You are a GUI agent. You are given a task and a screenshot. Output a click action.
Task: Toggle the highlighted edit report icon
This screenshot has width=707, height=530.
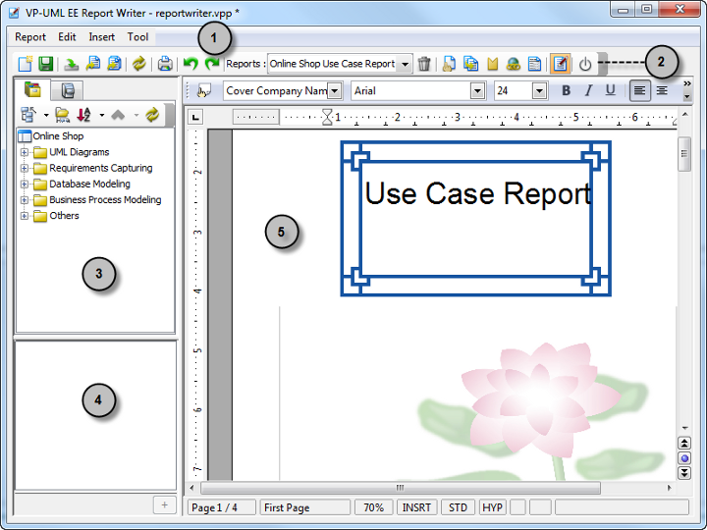click(x=560, y=64)
